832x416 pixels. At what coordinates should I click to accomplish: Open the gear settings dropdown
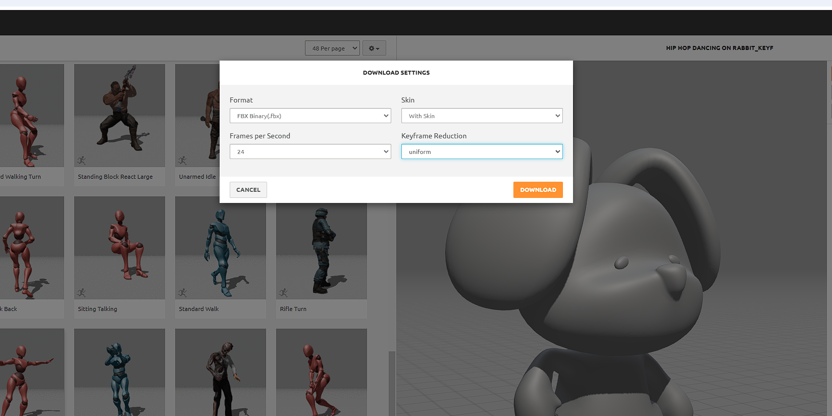click(x=374, y=48)
